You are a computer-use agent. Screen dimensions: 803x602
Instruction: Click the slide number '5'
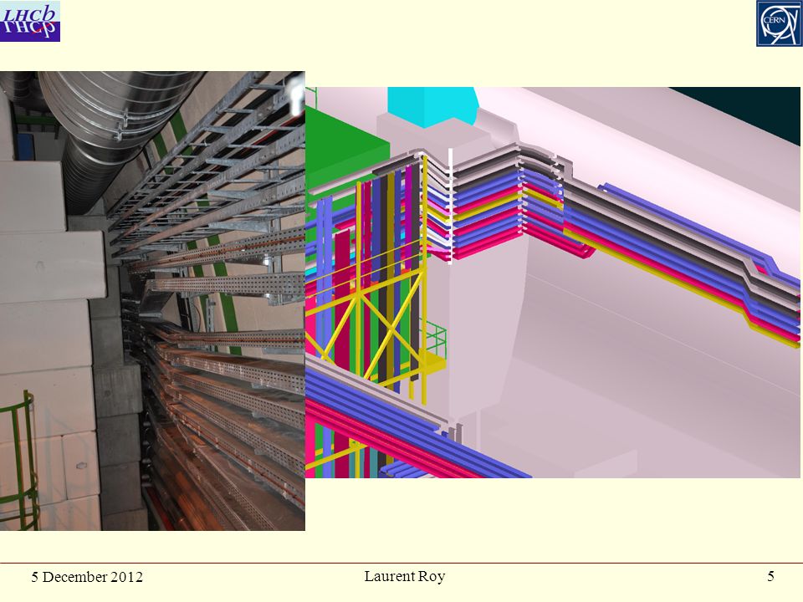click(x=770, y=576)
